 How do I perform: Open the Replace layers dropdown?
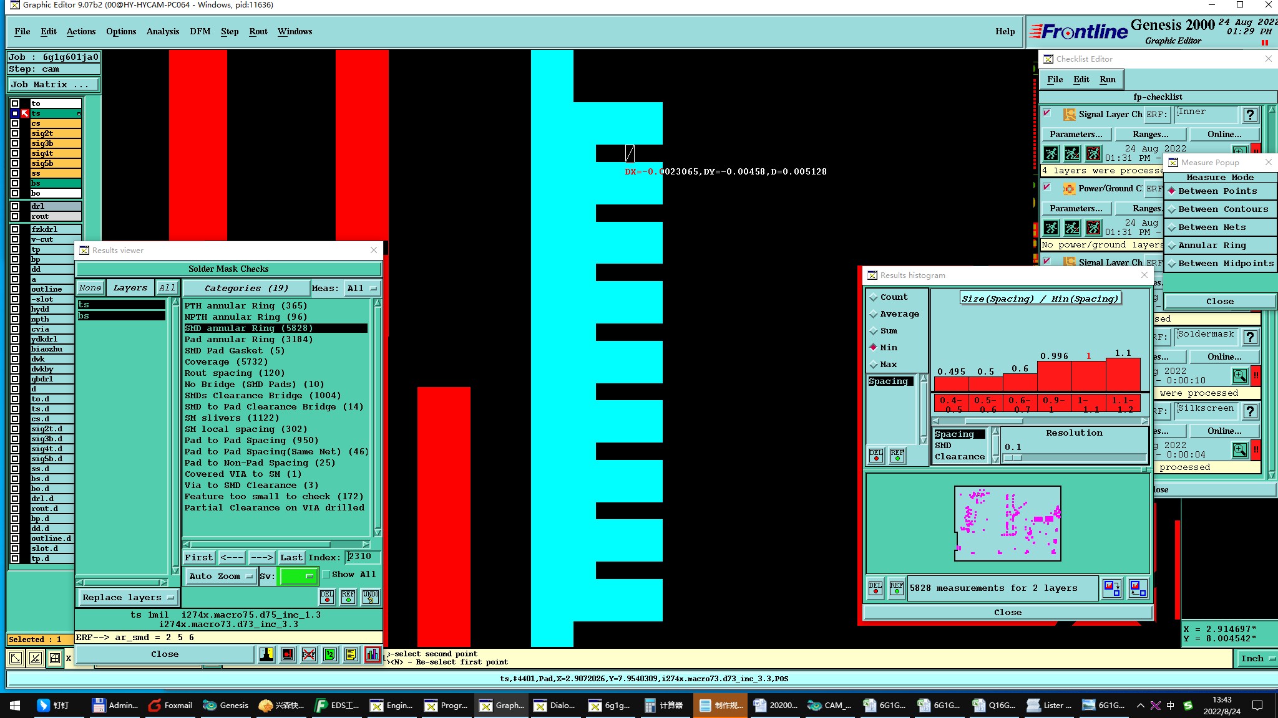coord(128,597)
